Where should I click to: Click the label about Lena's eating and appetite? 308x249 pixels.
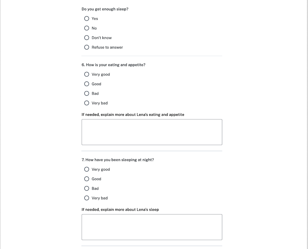pos(133,115)
